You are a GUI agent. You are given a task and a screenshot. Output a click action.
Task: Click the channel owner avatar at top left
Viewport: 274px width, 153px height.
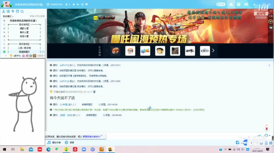click(6, 4)
